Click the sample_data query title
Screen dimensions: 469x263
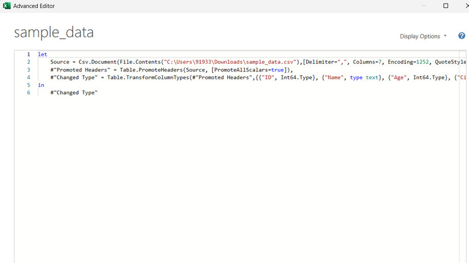click(x=54, y=32)
